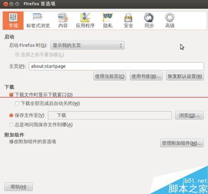Enable 下载全部完成后自动关闭 checkbox

tap(17, 103)
